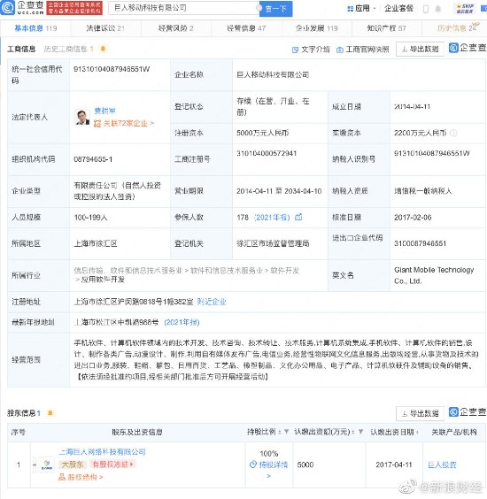Click English name Giant Mobile Technology text
This screenshot has height=499, width=487.
click(x=434, y=275)
